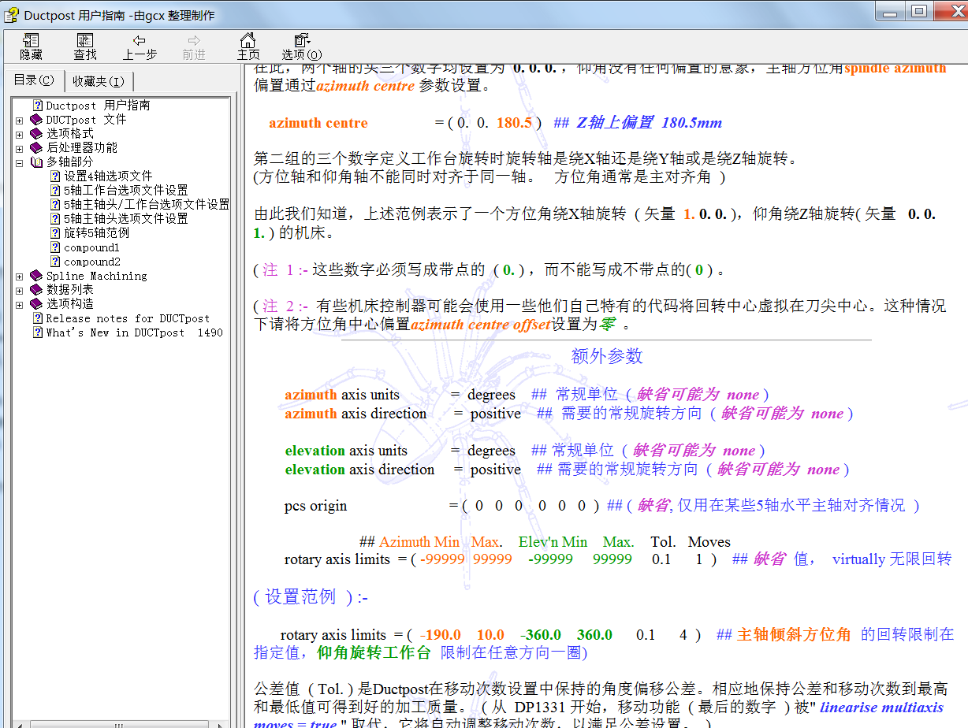Expand the 数据列表 tree node
Viewport: 968px width, 728px height.
point(19,291)
